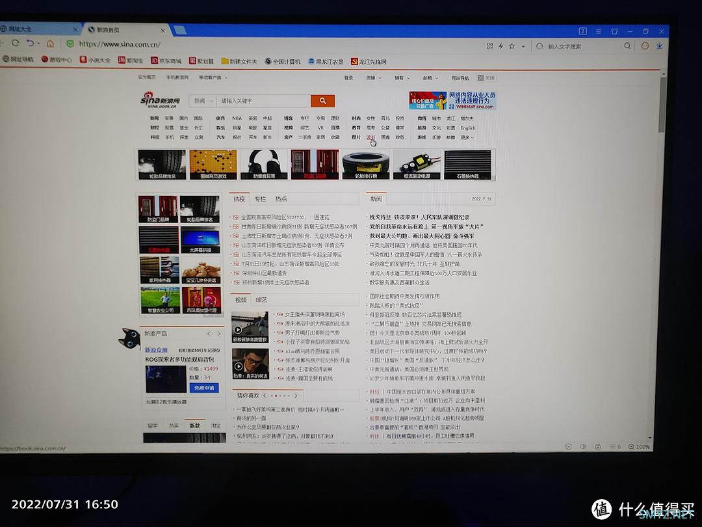
Task: Click the Sina keyword search field
Action: pyautogui.click(x=263, y=101)
